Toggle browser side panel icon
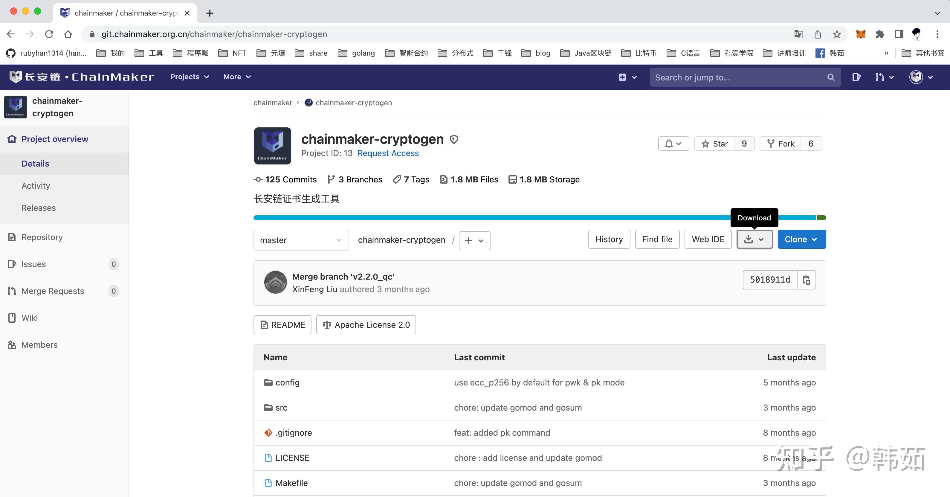 click(x=899, y=34)
